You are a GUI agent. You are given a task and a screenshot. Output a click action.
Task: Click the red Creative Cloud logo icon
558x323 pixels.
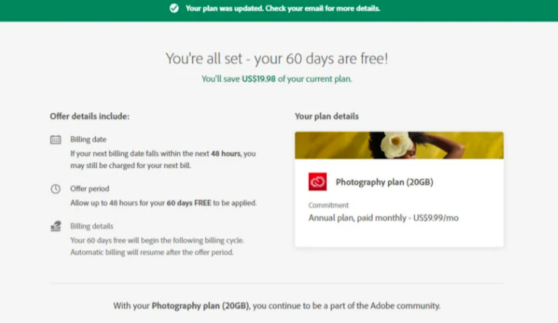[317, 182]
